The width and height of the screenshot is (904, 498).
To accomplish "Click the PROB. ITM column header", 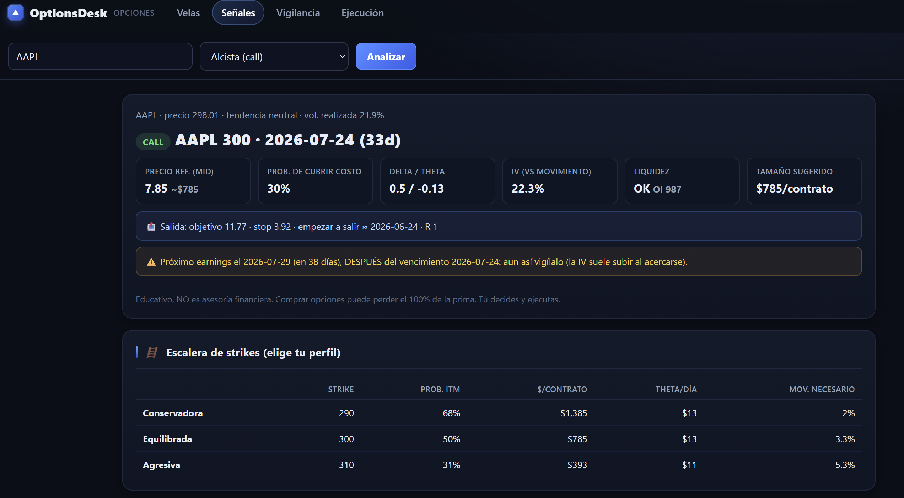I will point(440,389).
